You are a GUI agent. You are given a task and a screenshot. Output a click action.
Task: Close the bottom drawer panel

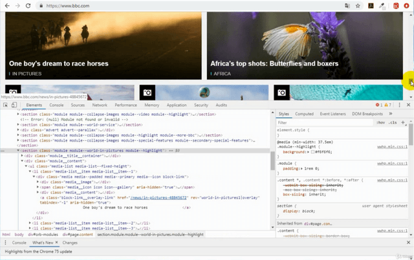[x=408, y=243]
